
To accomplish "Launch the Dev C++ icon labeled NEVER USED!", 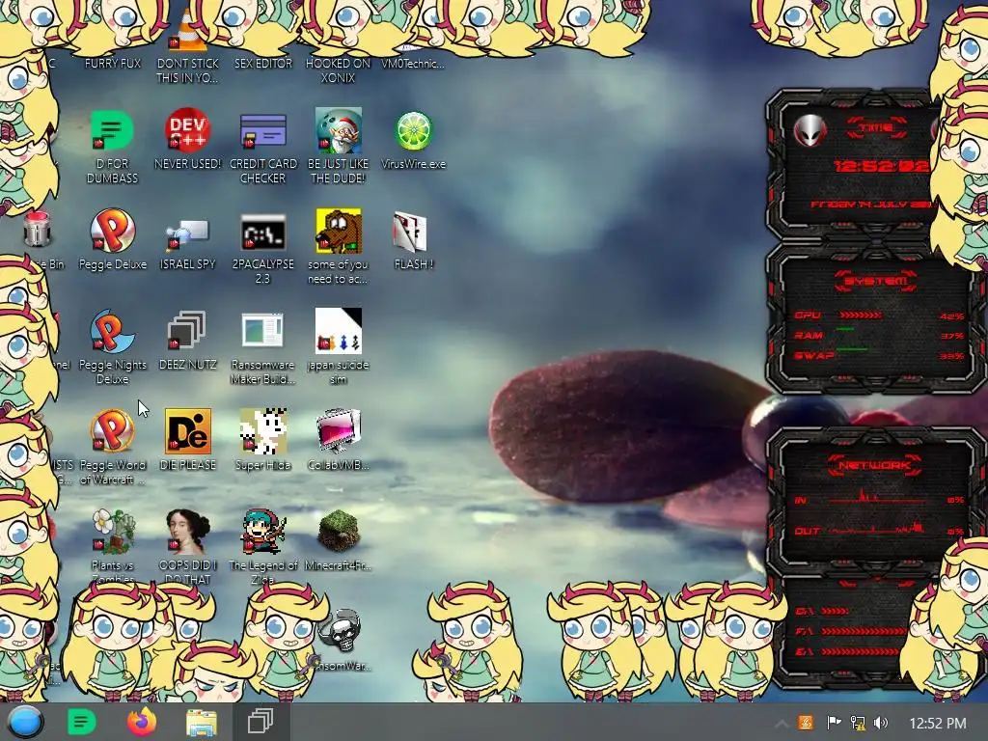I will pos(187,130).
